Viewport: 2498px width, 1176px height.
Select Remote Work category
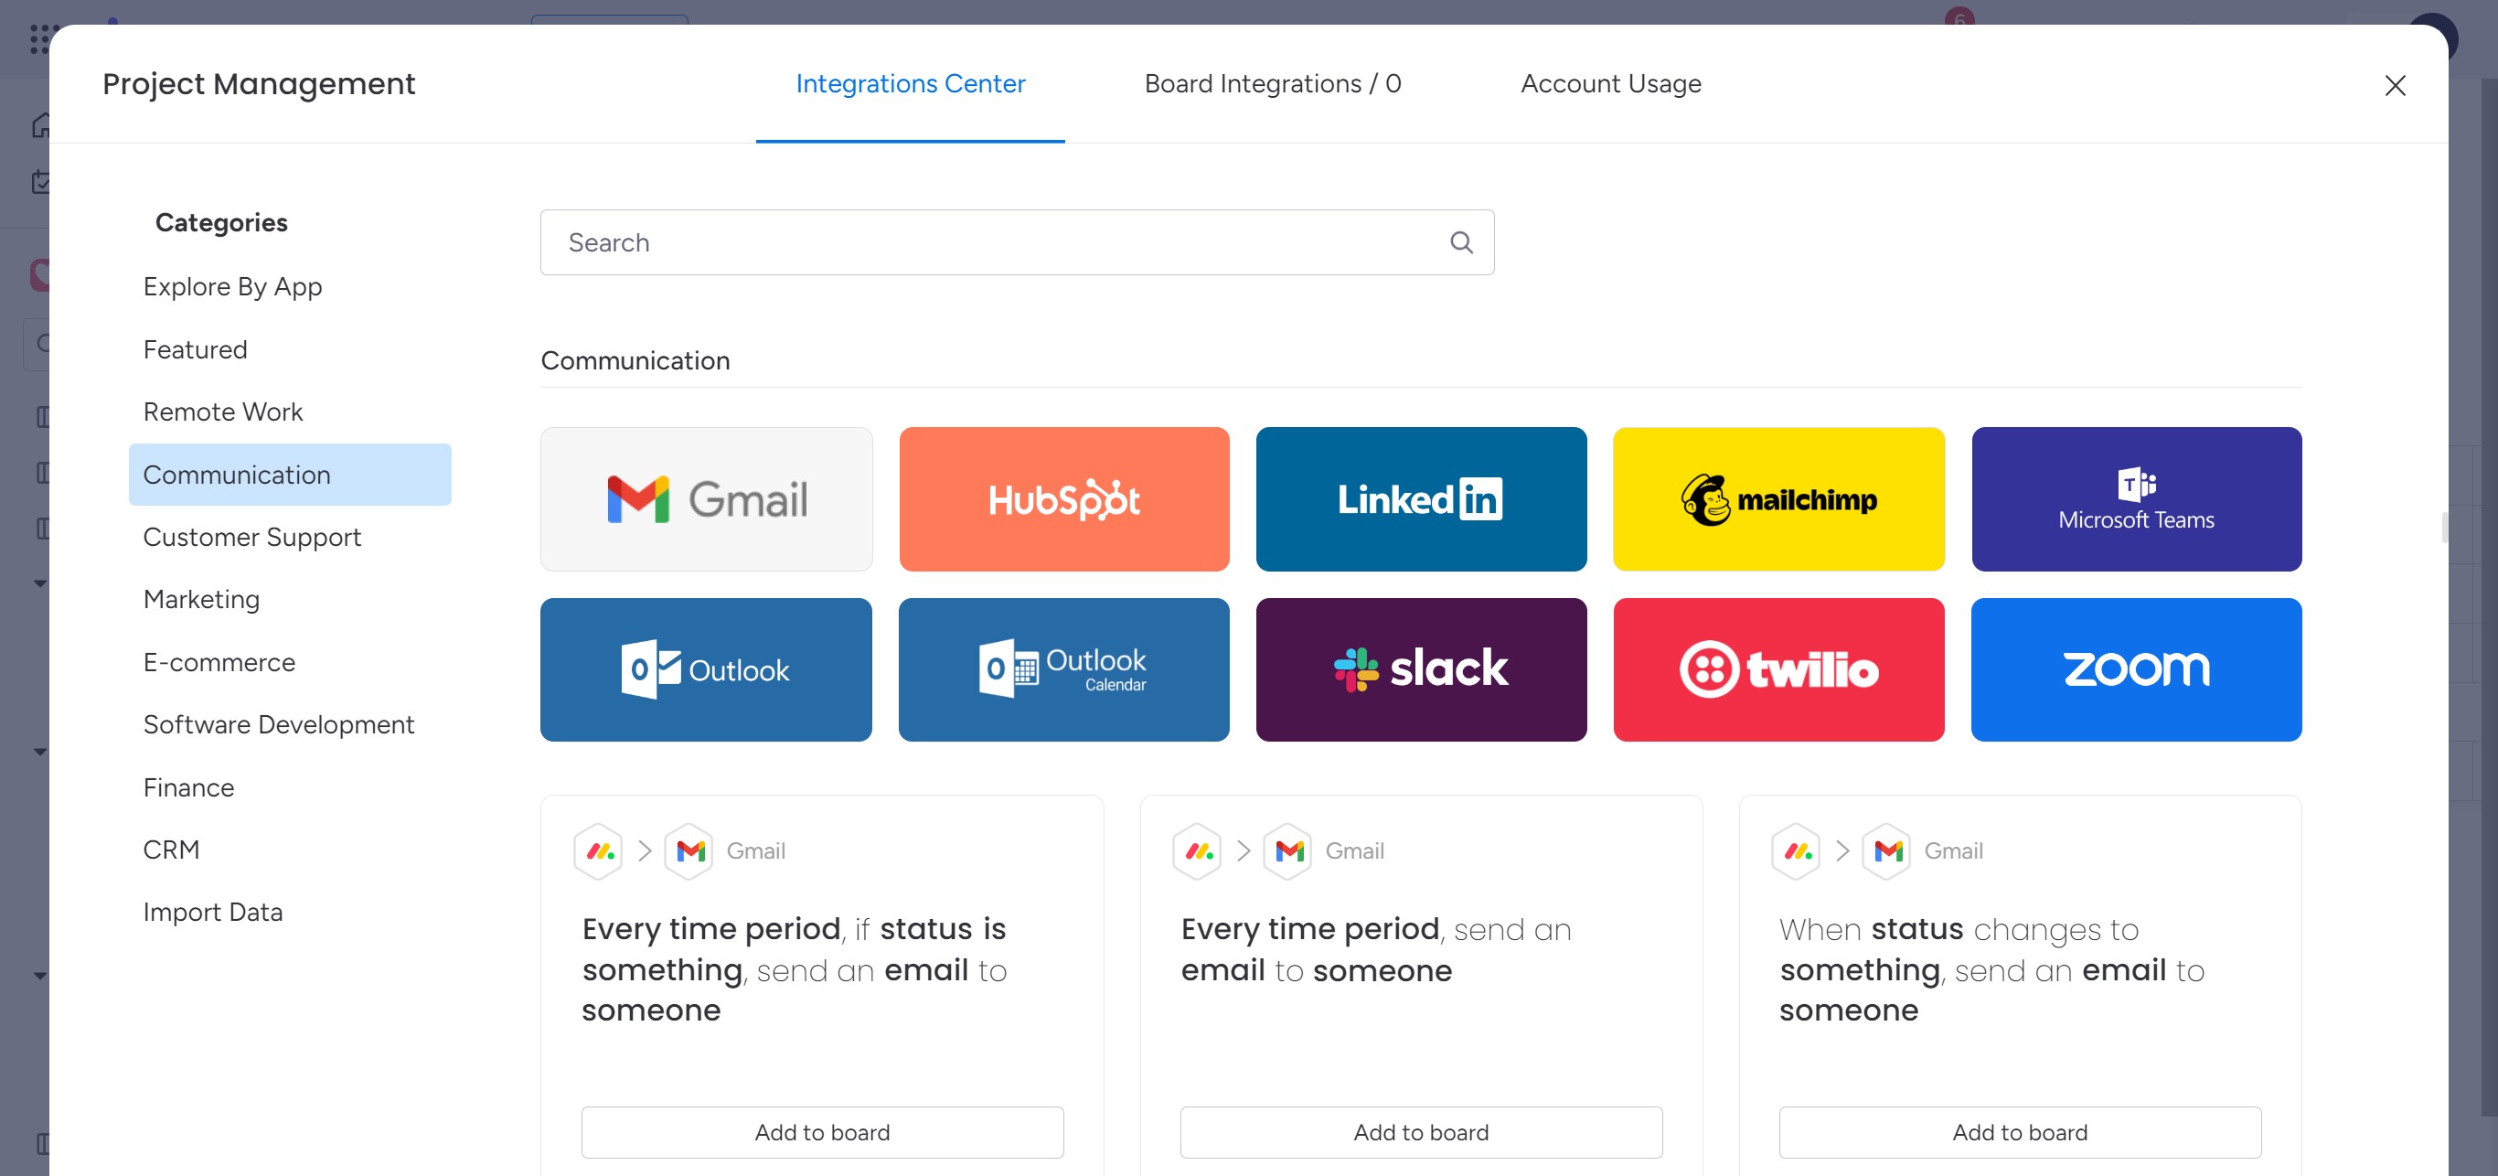[290, 412]
